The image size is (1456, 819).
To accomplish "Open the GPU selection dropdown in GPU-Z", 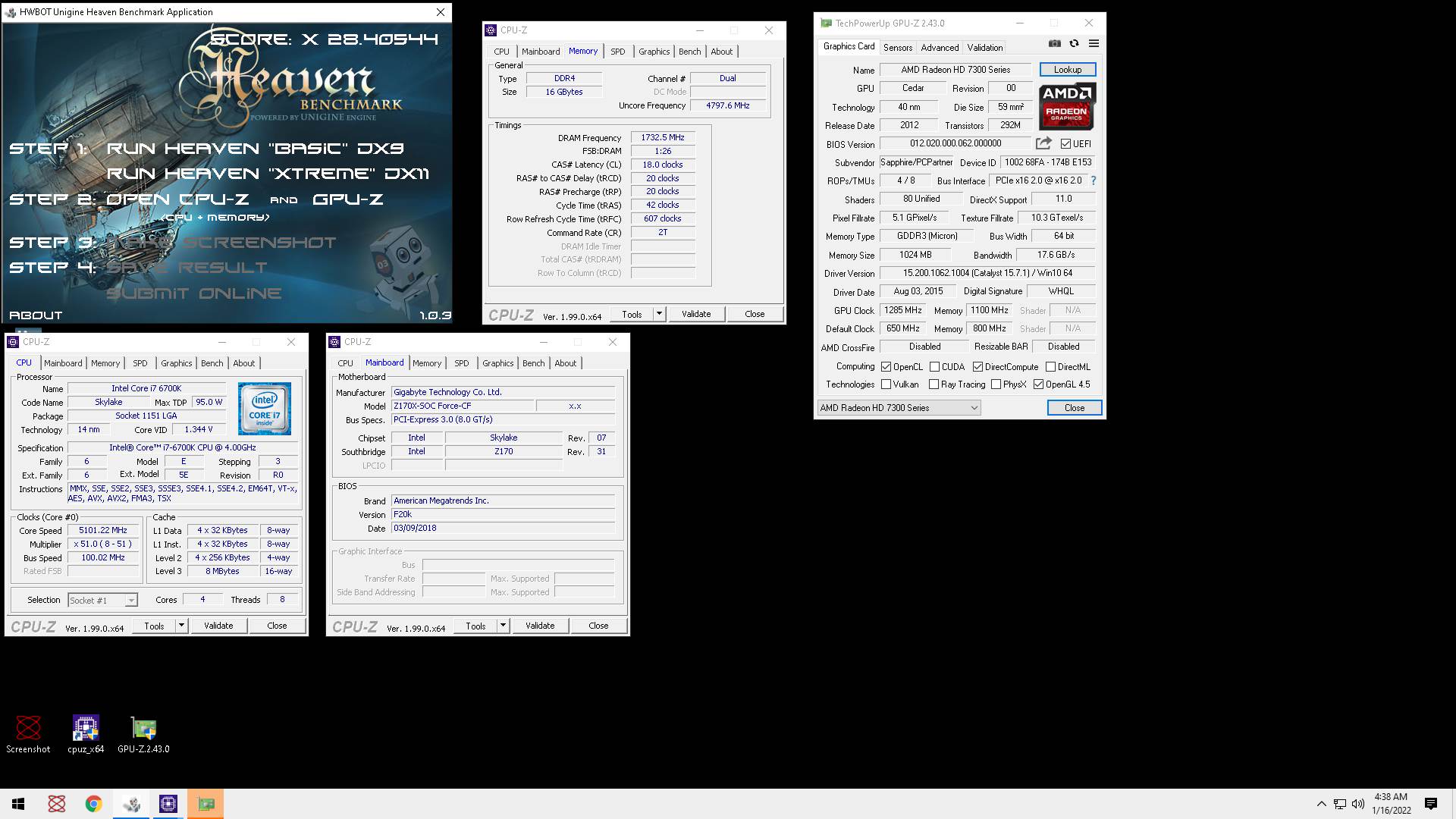I will [x=899, y=408].
